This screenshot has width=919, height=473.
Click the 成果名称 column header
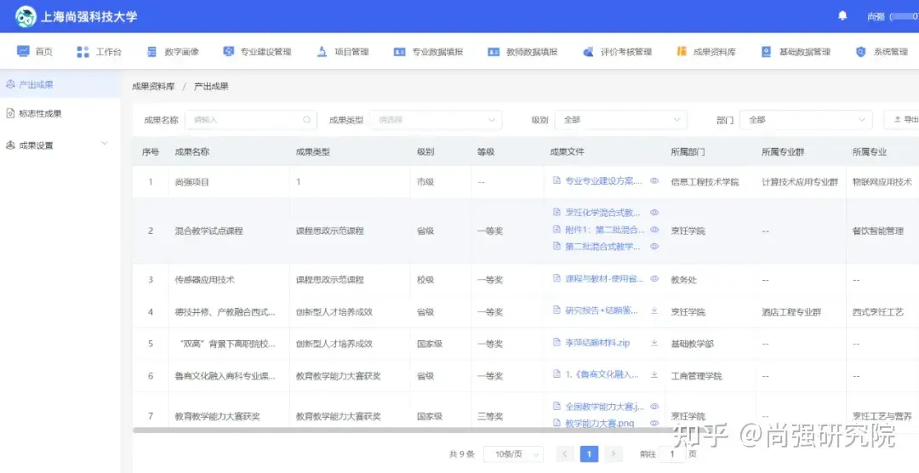point(191,151)
